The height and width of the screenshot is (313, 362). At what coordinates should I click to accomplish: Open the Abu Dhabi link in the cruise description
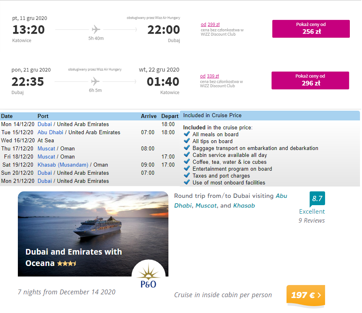231,201
